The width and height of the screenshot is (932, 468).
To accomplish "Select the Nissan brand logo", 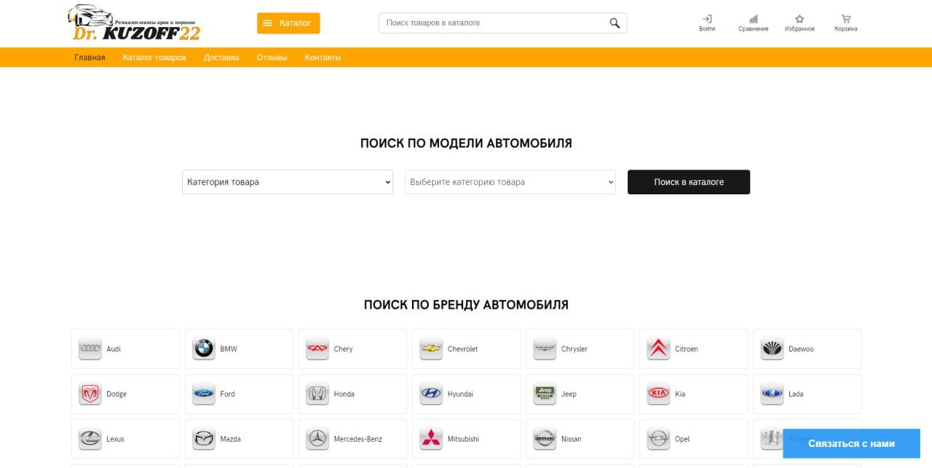I will tap(545, 439).
